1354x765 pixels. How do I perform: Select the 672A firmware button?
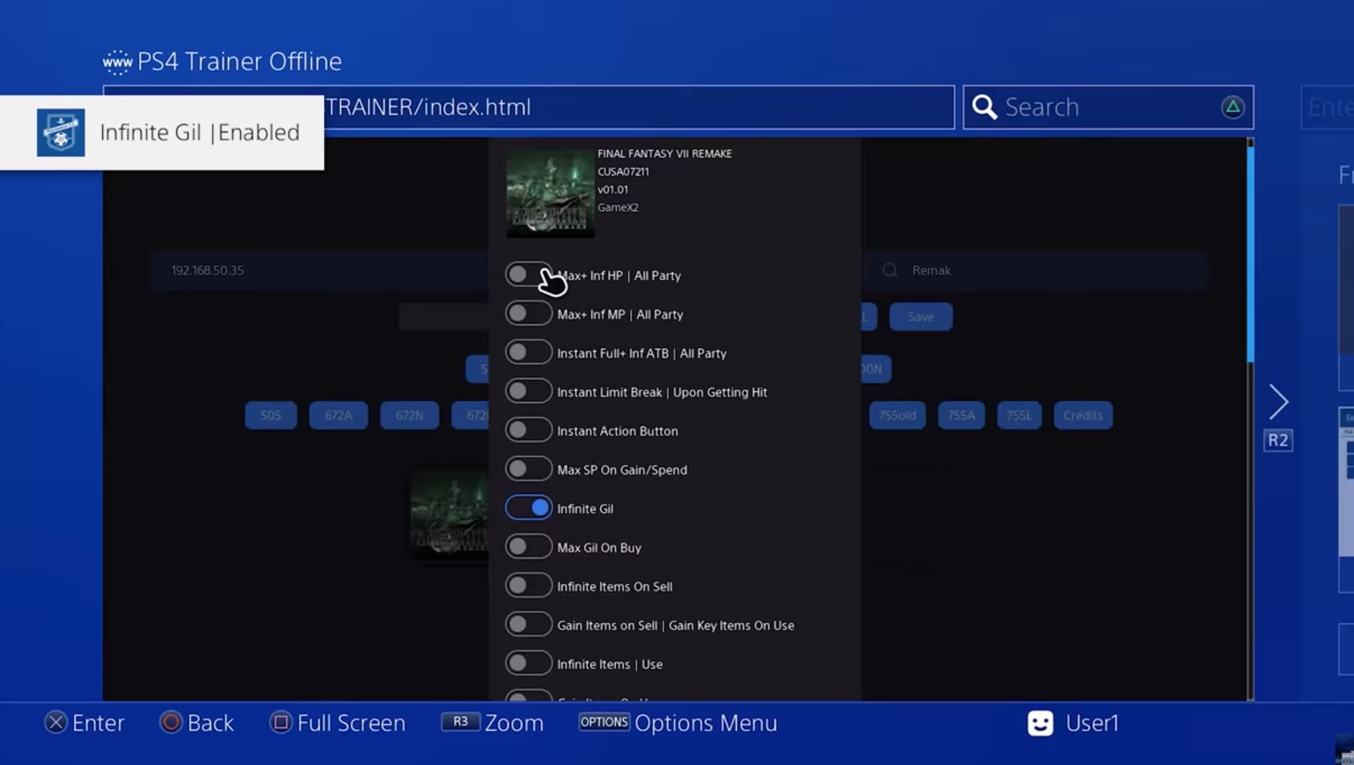click(338, 415)
